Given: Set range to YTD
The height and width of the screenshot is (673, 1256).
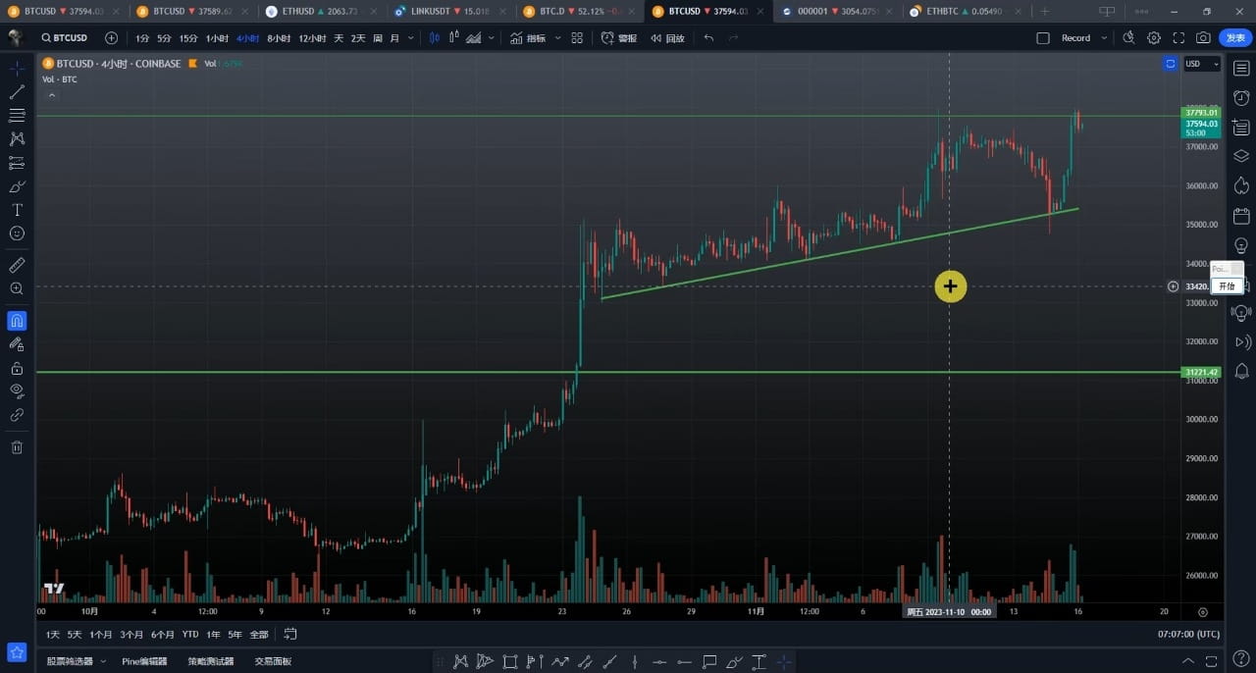Looking at the screenshot, I should (190, 635).
